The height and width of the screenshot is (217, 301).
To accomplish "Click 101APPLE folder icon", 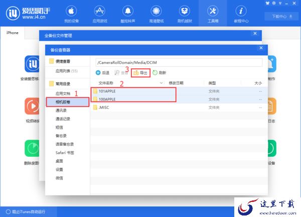I will [95, 91].
